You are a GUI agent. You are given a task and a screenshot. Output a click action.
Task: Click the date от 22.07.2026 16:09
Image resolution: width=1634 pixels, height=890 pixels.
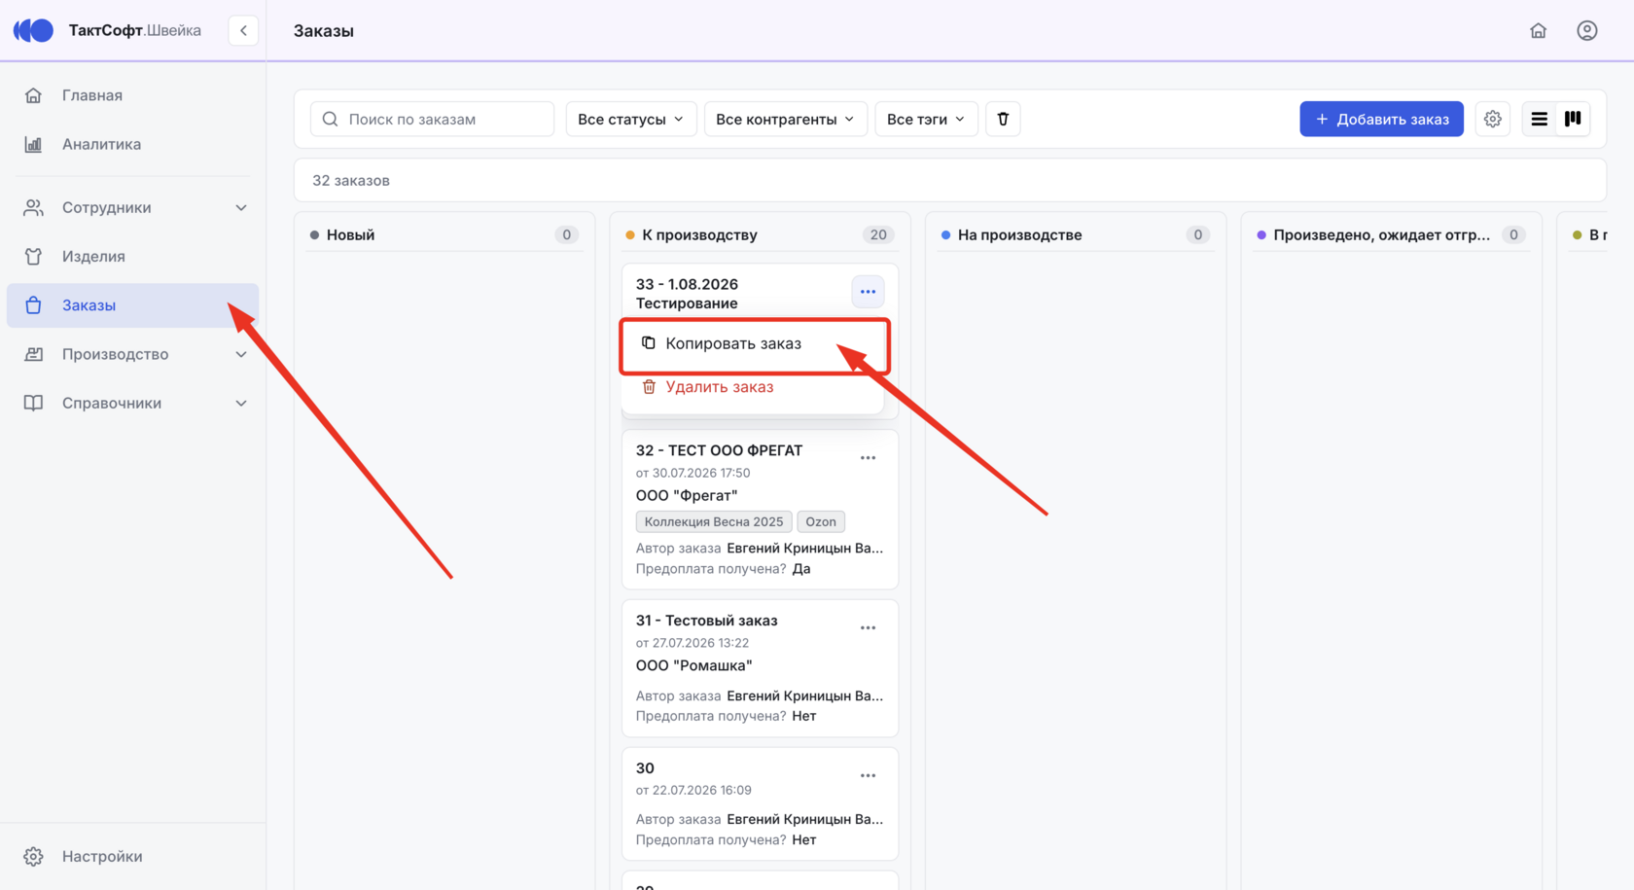(693, 790)
